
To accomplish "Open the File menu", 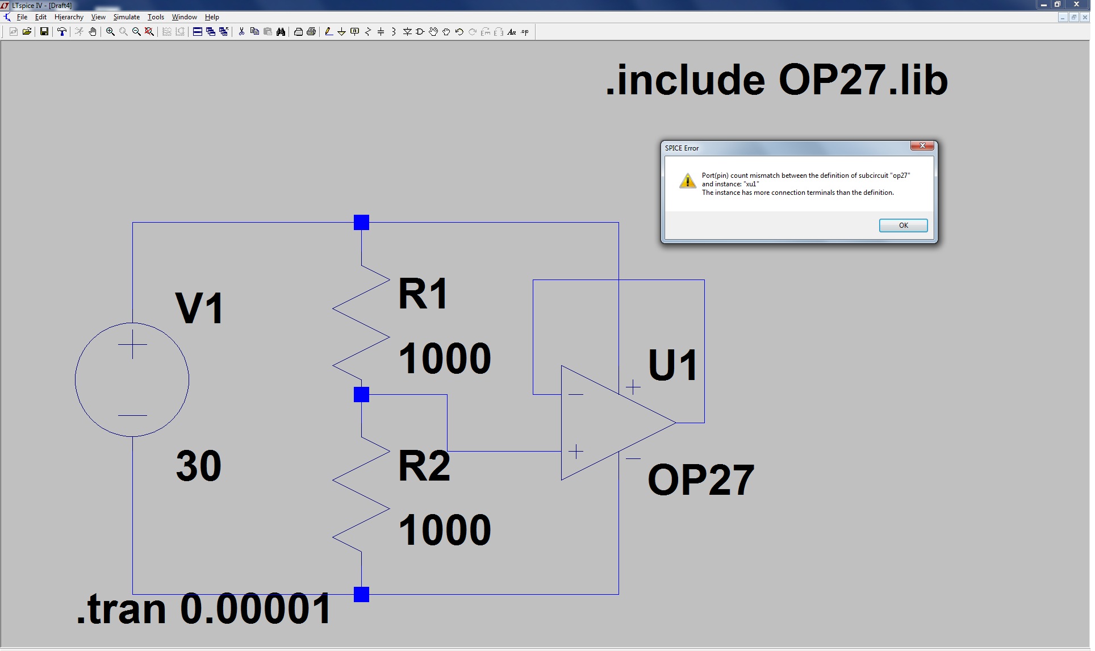I will tap(22, 17).
